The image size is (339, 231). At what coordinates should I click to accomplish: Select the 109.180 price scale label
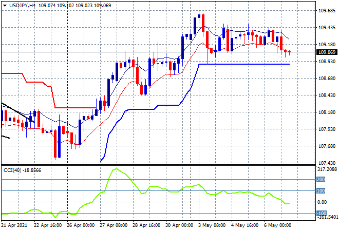(327, 45)
